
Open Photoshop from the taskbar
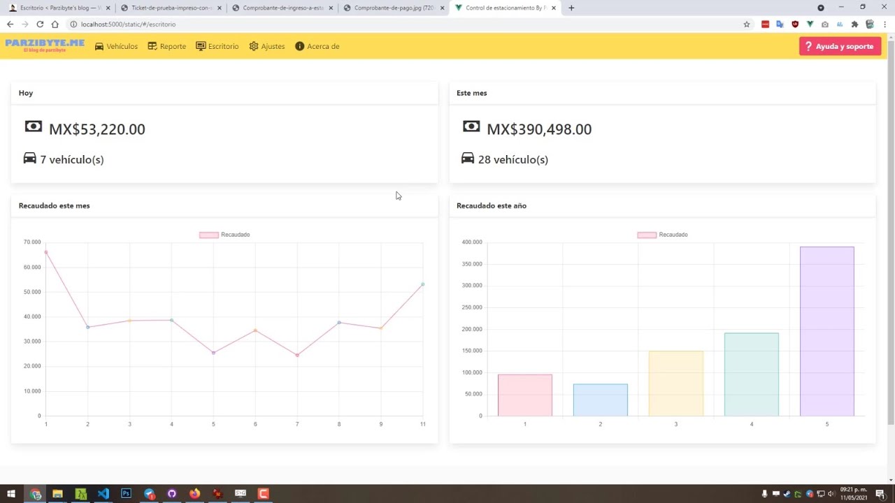(126, 494)
